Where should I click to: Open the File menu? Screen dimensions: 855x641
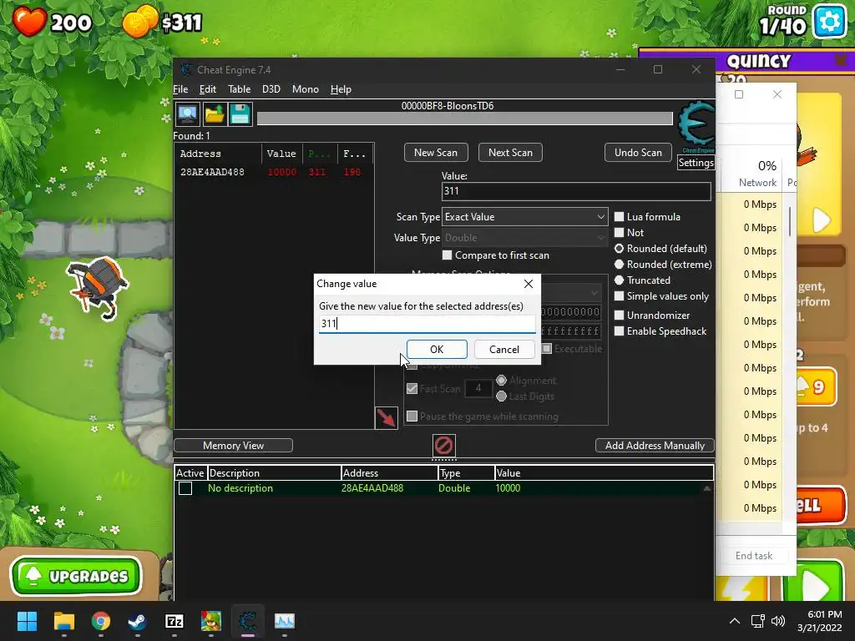tap(180, 89)
